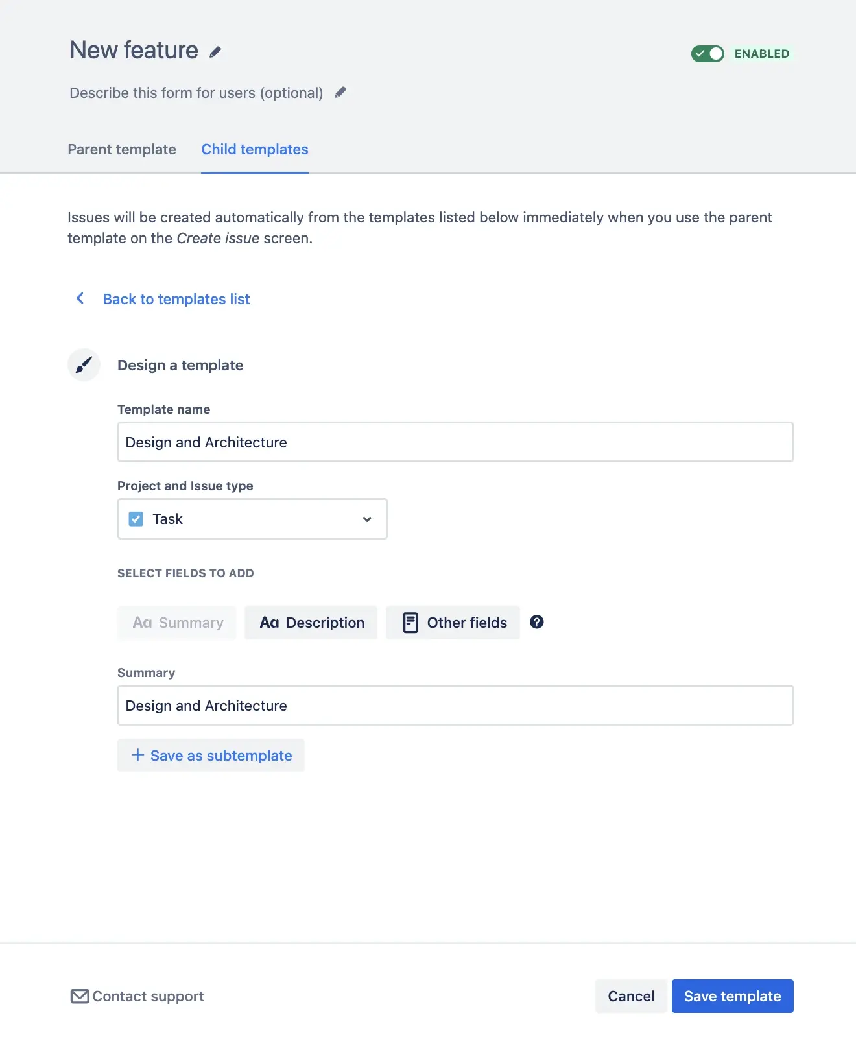Focus the Template name input field
The image size is (856, 1048).
click(455, 442)
